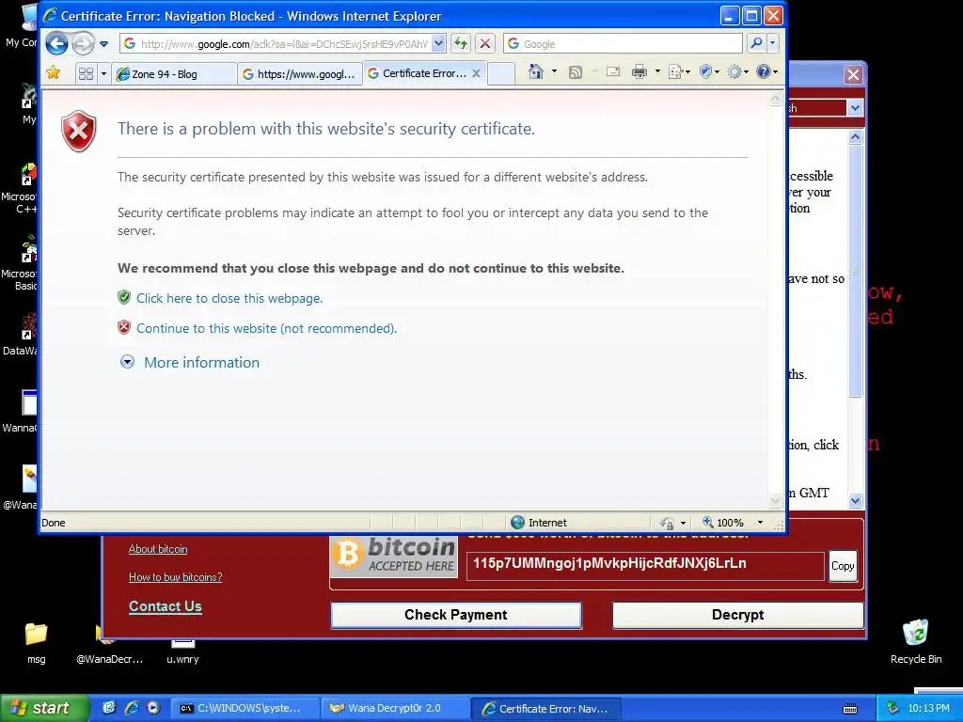Open the recent pages dropdown next to Forward
Image resolution: width=963 pixels, height=722 pixels.
[x=103, y=43]
